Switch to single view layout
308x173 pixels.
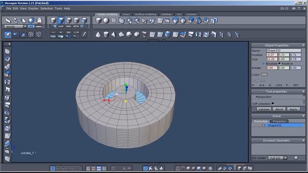[x=52, y=168]
